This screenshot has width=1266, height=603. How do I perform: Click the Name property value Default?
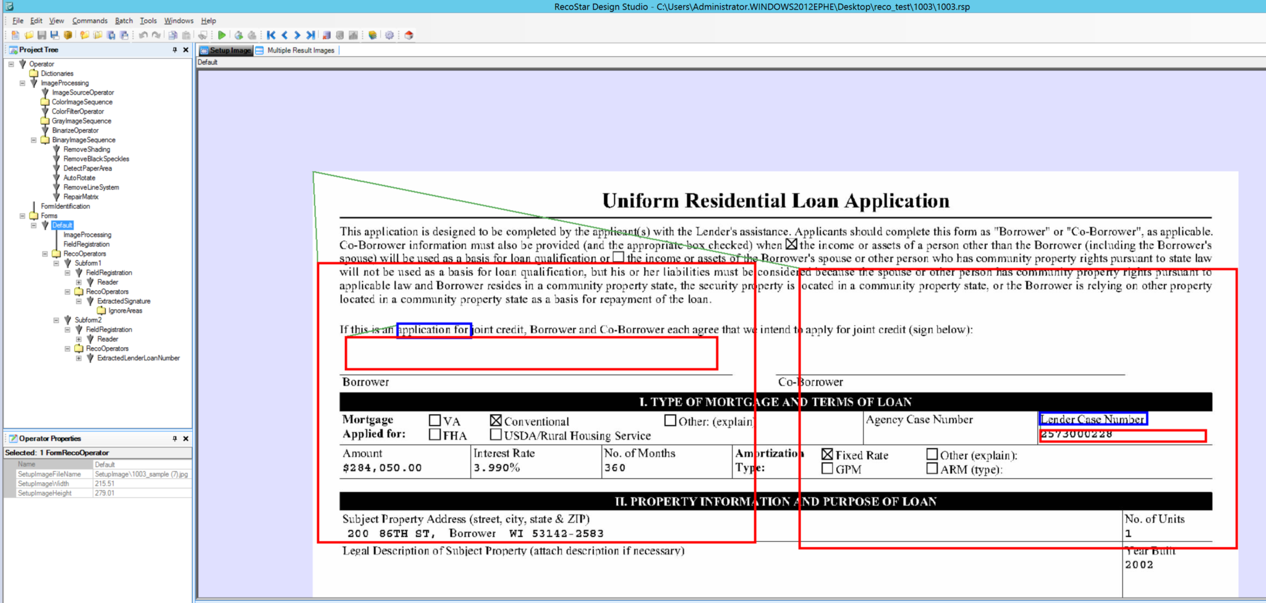(x=142, y=465)
